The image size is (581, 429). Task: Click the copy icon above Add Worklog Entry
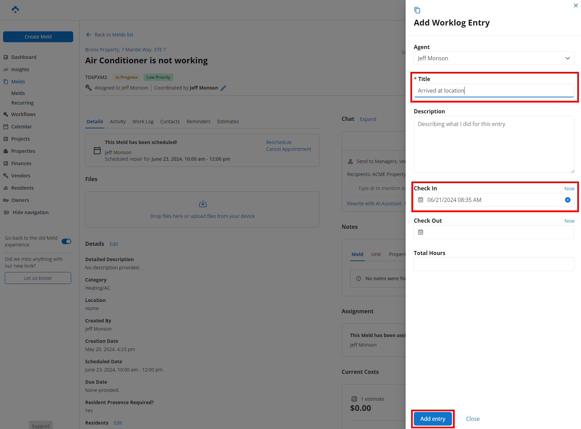click(417, 10)
